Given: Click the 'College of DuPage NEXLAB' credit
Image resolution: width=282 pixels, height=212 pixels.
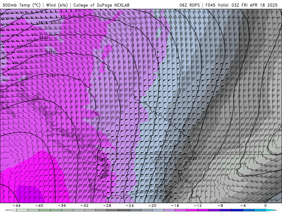Looking at the screenshot, I should (x=101, y=5).
